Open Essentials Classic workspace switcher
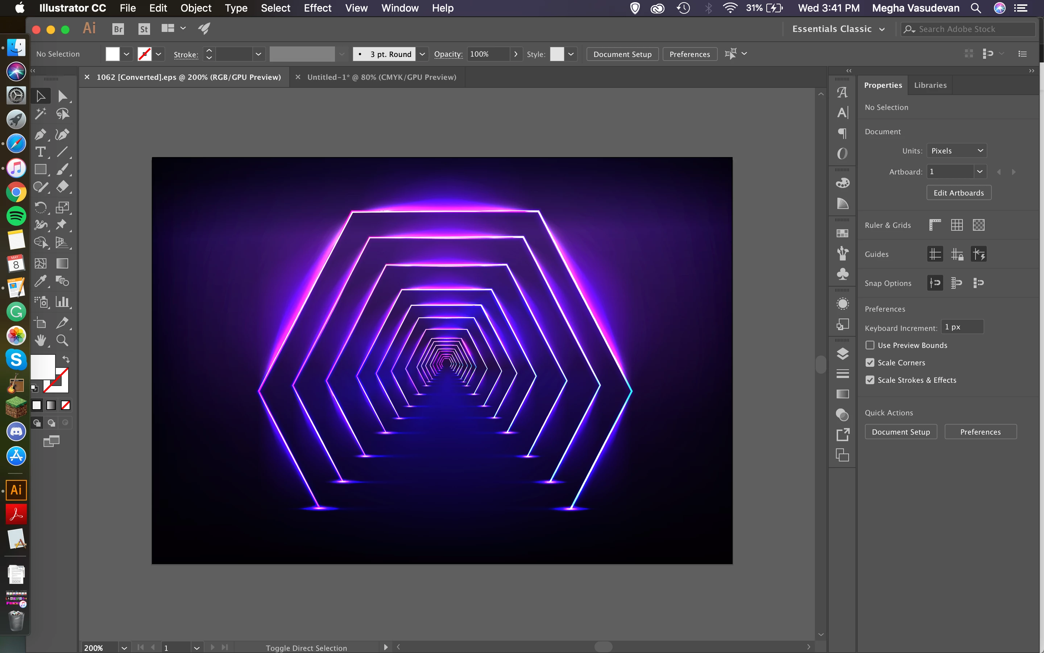The width and height of the screenshot is (1044, 653). (x=838, y=29)
